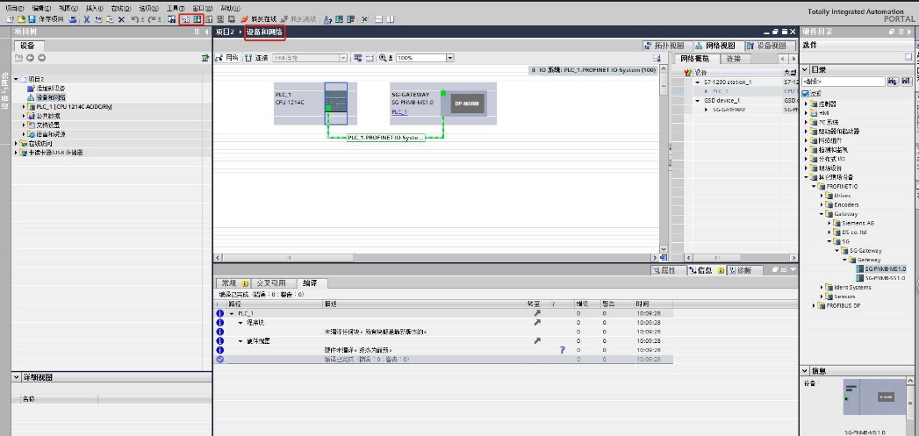Open the 100% zoom level dropdown
Image resolution: width=919 pixels, height=436 pixels.
(450, 58)
